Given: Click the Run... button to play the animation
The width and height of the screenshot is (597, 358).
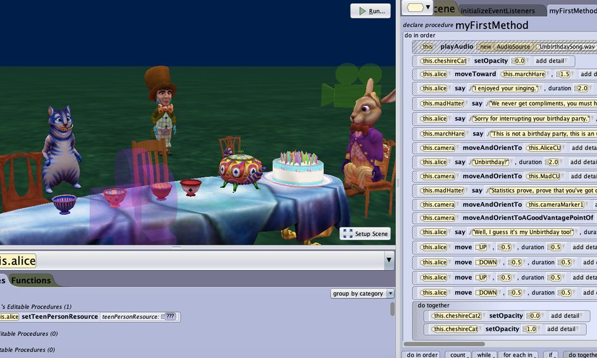Looking at the screenshot, I should tap(371, 11).
